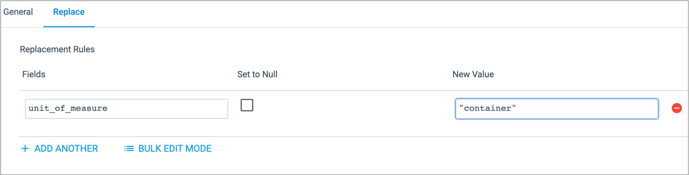Click the list icon beside BULK EDIT MODE
The image size is (689, 175).
tap(129, 149)
